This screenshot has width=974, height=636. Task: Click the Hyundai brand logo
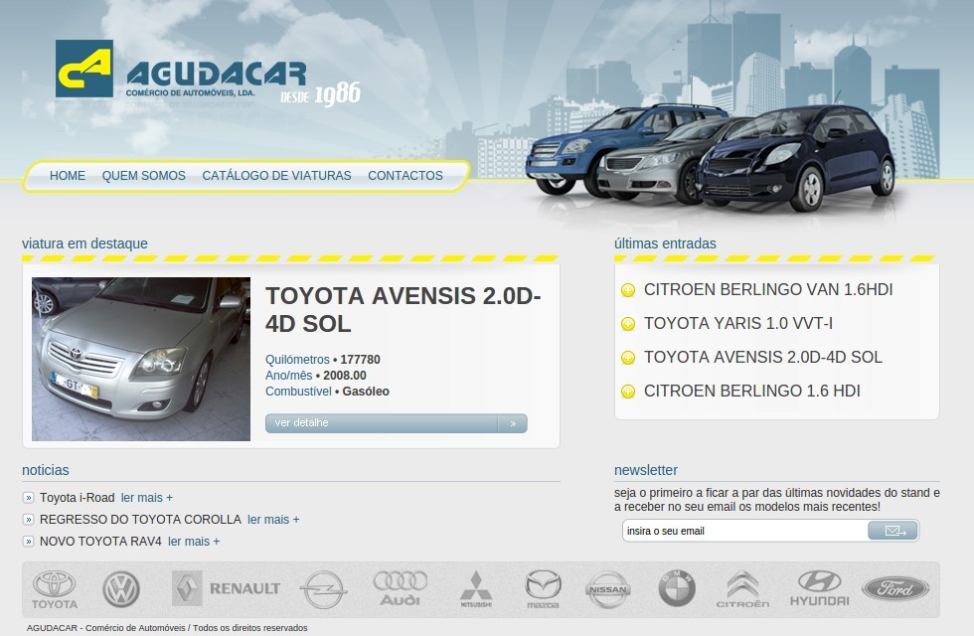coord(819,588)
